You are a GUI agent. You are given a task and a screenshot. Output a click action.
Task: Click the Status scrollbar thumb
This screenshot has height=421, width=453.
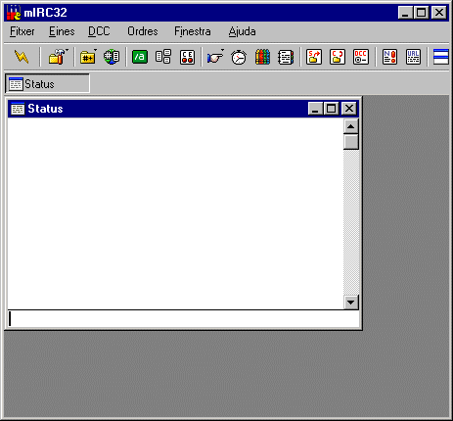[351, 142]
